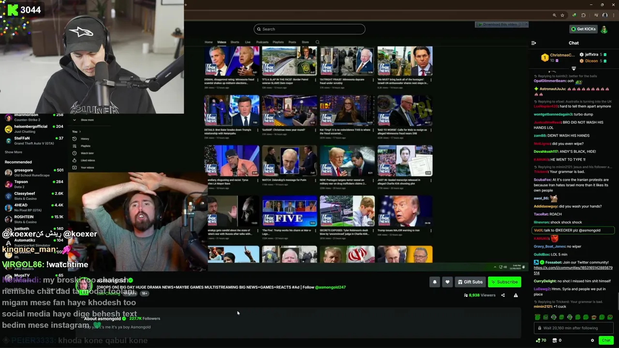The image size is (619, 348).
Task: Click the kicks points balance showing 70
Action: point(541,340)
